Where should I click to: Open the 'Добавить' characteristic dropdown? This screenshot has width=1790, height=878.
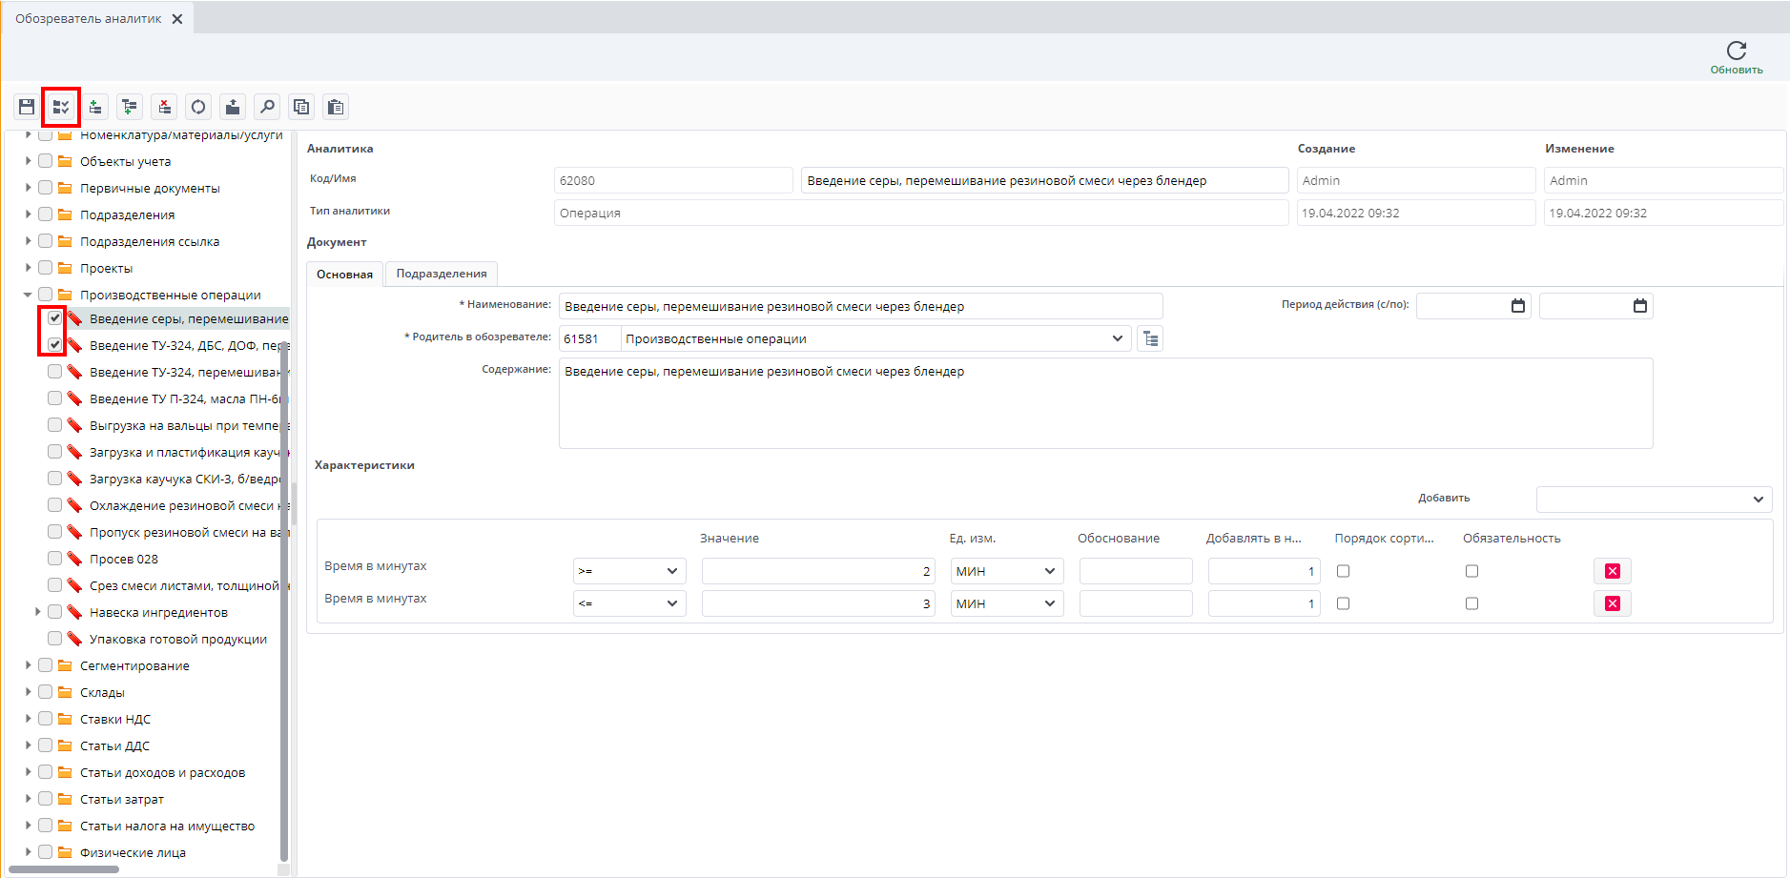coord(1654,499)
